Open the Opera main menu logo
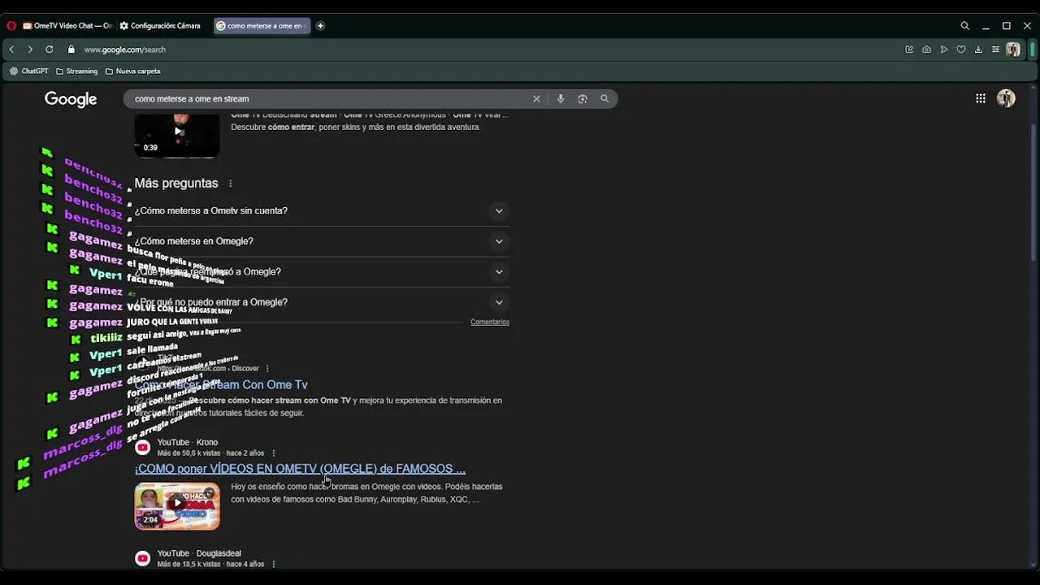 11,26
